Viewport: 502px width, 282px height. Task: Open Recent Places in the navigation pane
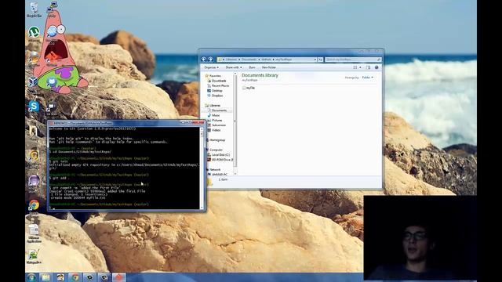coord(218,85)
